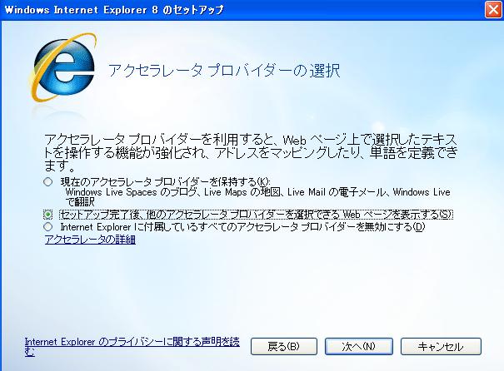Click the アクセラレータ プロバイダーの選択 heading
The height and width of the screenshot is (371, 504).
tap(224, 71)
